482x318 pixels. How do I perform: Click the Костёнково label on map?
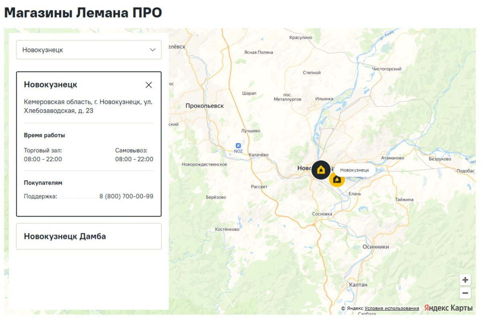[x=227, y=229]
